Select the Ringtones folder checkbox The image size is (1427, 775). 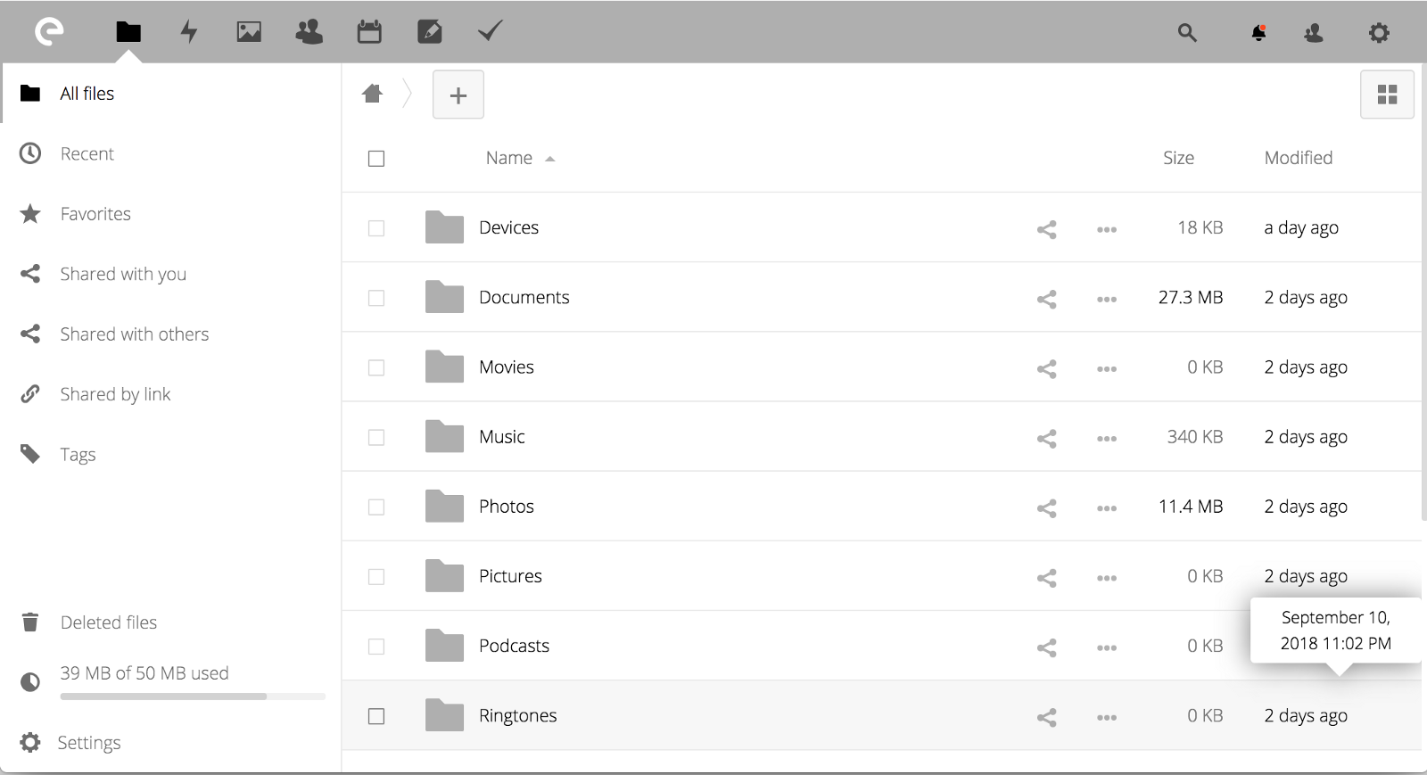point(376,716)
